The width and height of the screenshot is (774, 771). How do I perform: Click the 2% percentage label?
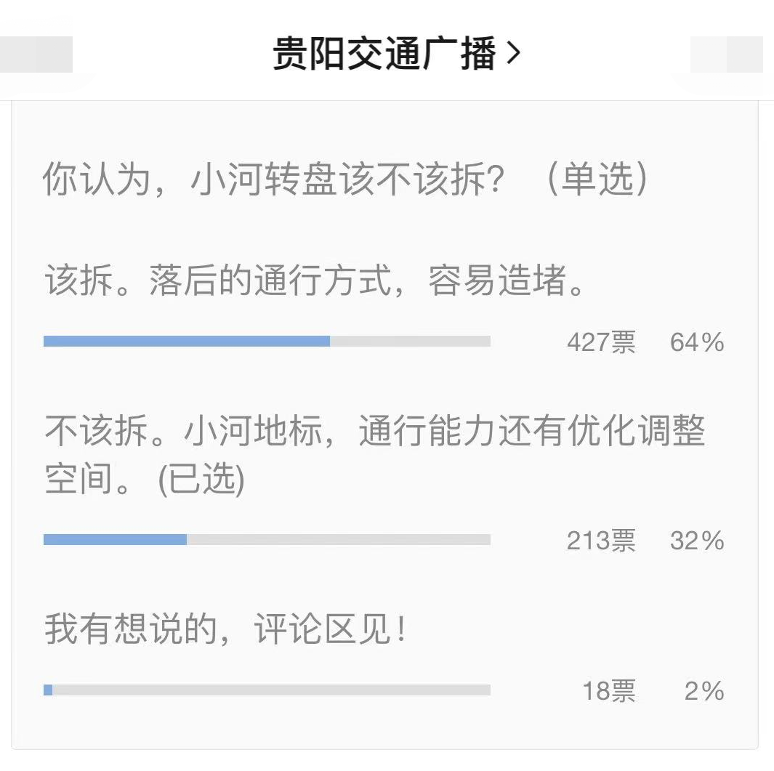coord(704,691)
